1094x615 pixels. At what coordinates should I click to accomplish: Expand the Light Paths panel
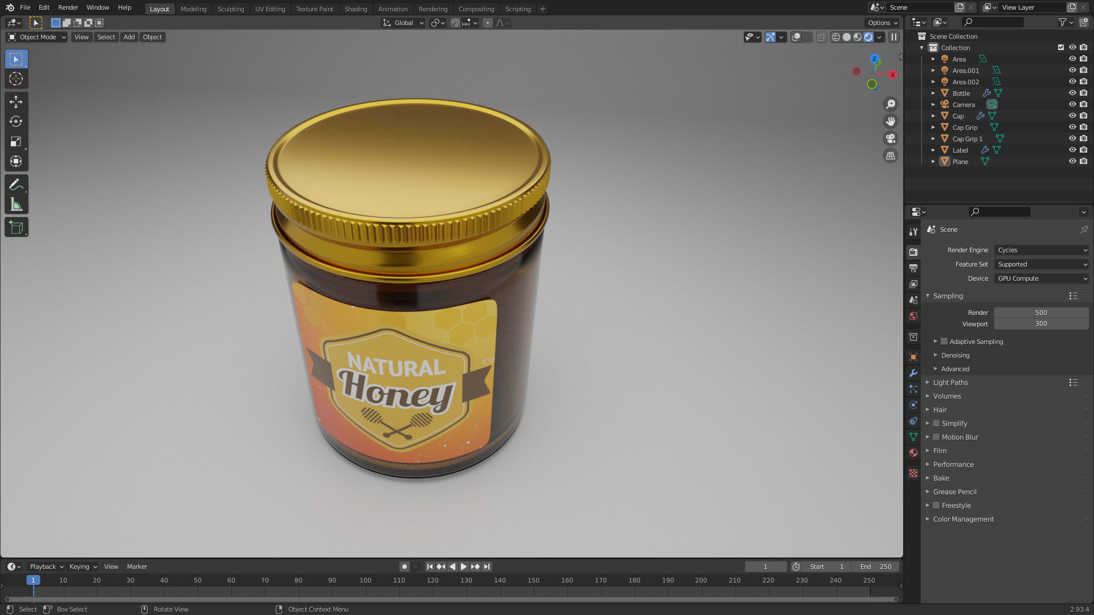coord(950,383)
